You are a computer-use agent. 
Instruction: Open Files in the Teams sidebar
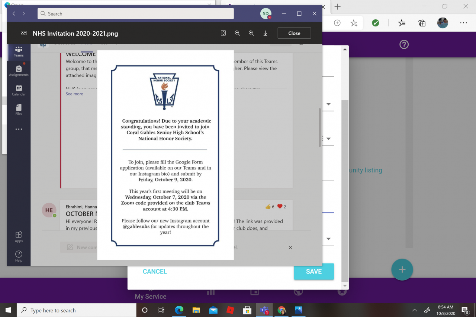click(x=19, y=109)
